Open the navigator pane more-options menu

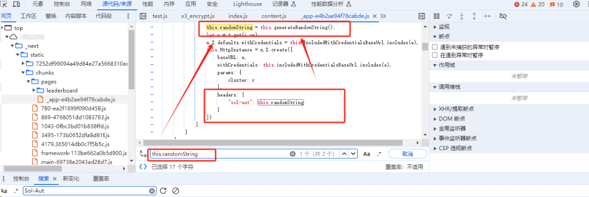(x=128, y=16)
